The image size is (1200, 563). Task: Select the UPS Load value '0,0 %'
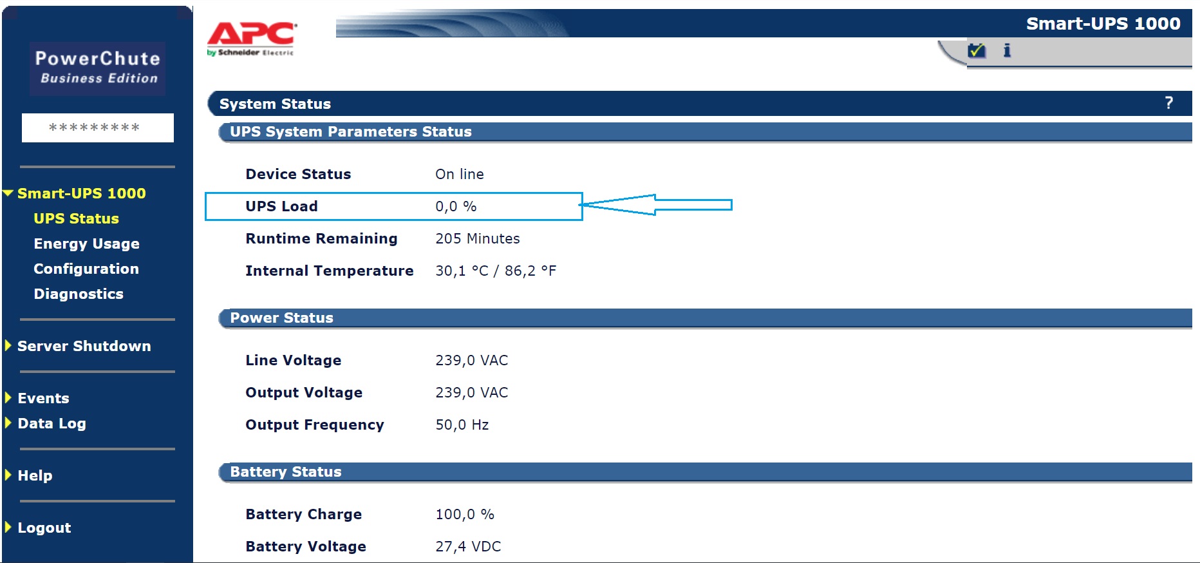pyautogui.click(x=456, y=206)
